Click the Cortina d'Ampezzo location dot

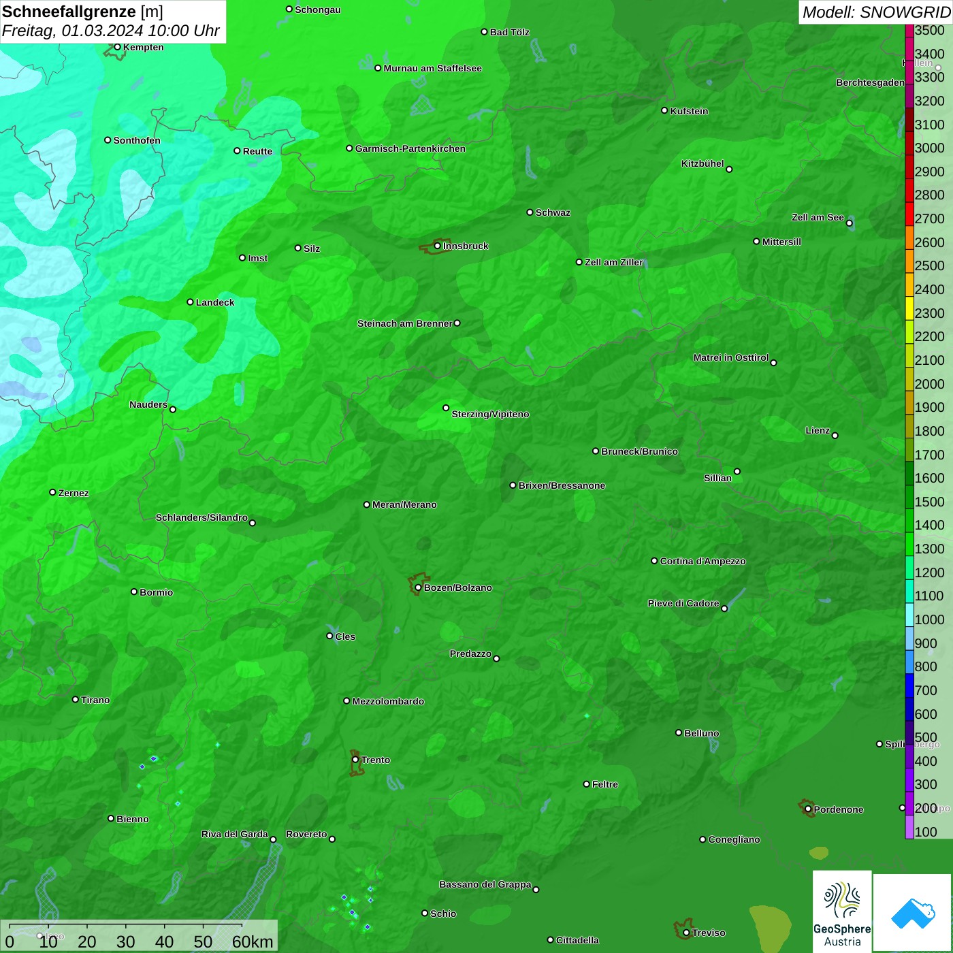point(654,561)
